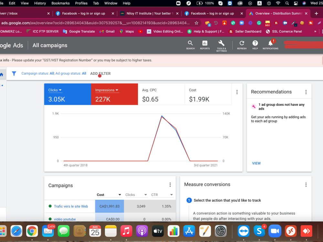
Task: Open the YouTube bookmark icon
Action: click(140, 32)
